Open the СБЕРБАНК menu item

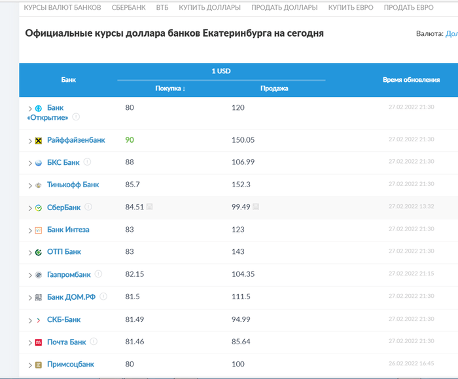(128, 8)
